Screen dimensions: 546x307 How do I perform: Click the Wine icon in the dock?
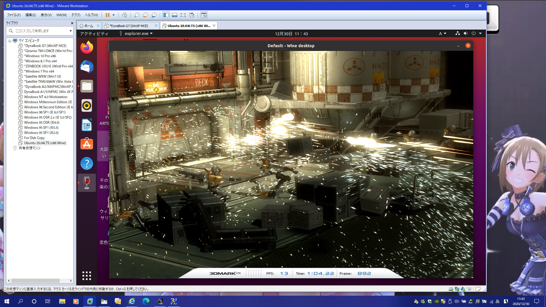87,183
